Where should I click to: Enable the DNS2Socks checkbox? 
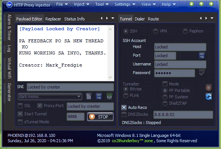point(124,114)
